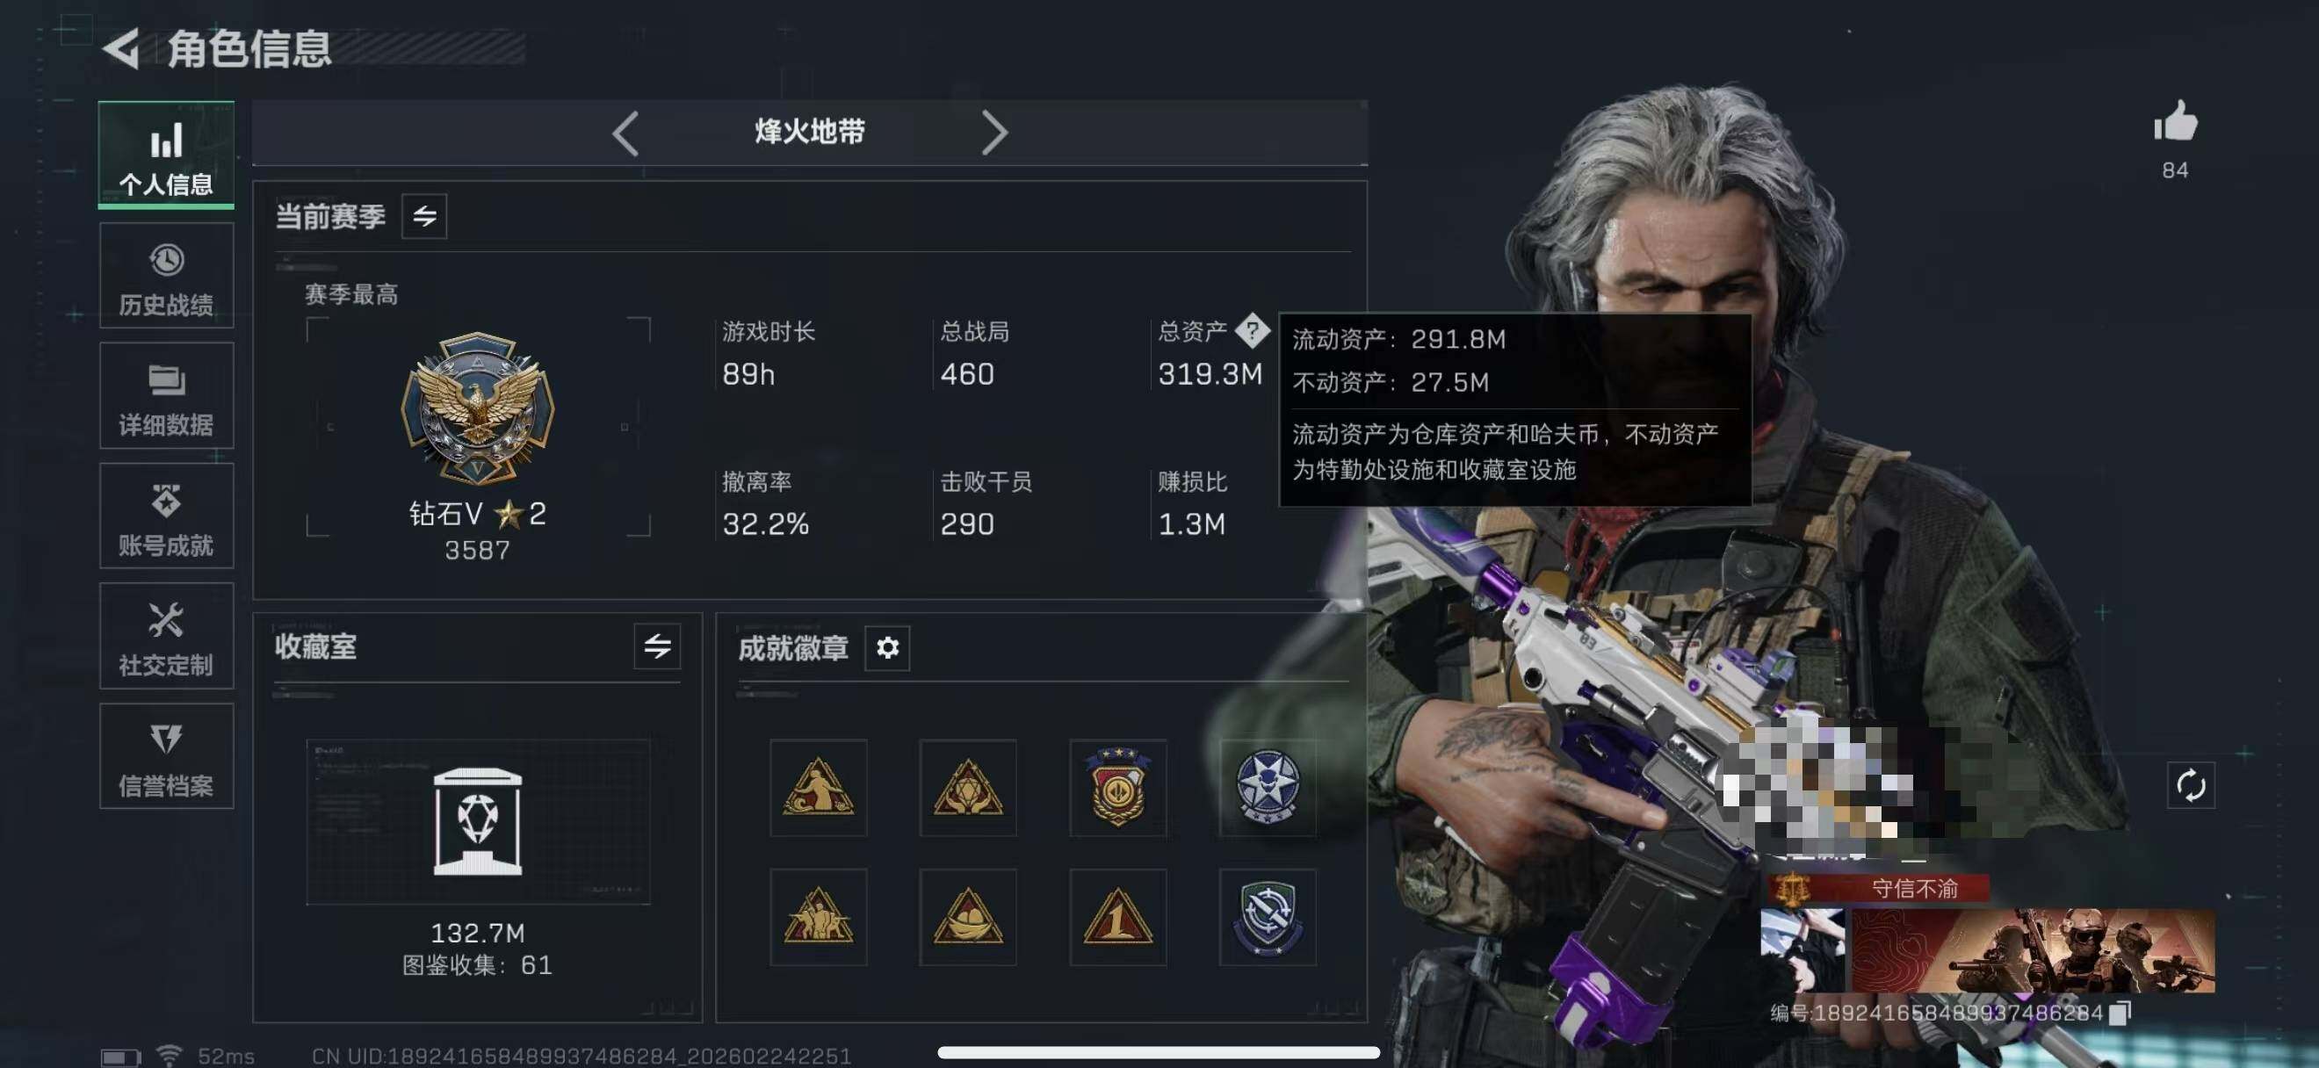Select the triangle number 1 badge
The height and width of the screenshot is (1068, 2319).
[x=1117, y=917]
